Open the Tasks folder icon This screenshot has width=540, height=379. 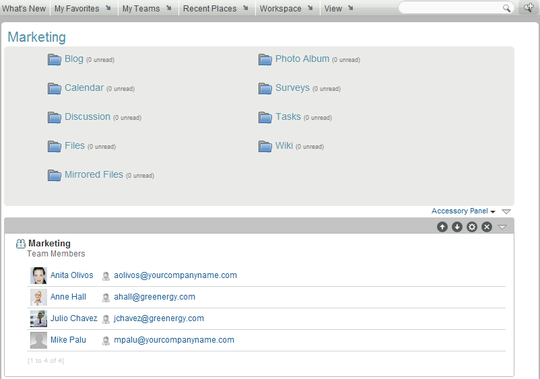pyautogui.click(x=265, y=117)
